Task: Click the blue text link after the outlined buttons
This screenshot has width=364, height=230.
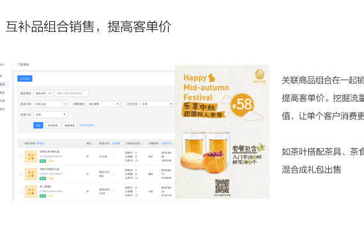Action: (87, 125)
